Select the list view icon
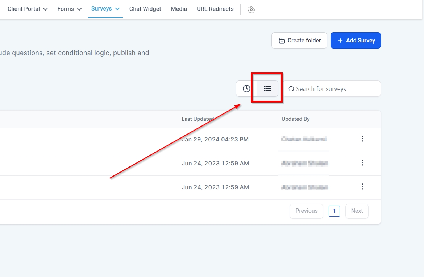This screenshot has width=424, height=277. pos(267,89)
